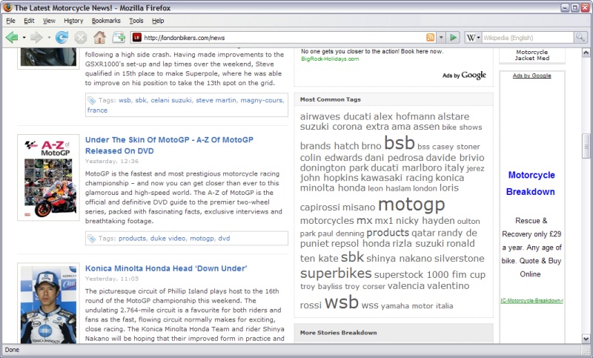Click the search magnifier button
593x358 pixels.
[580, 37]
